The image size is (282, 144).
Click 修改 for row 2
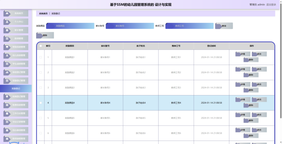(x=259, y=69)
